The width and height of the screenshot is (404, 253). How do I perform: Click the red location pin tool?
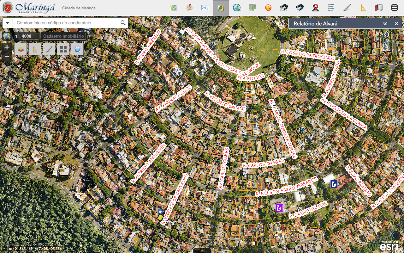point(316,8)
